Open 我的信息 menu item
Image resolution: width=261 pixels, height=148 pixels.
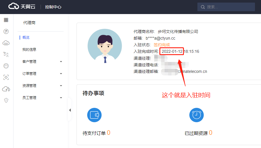click(29, 50)
